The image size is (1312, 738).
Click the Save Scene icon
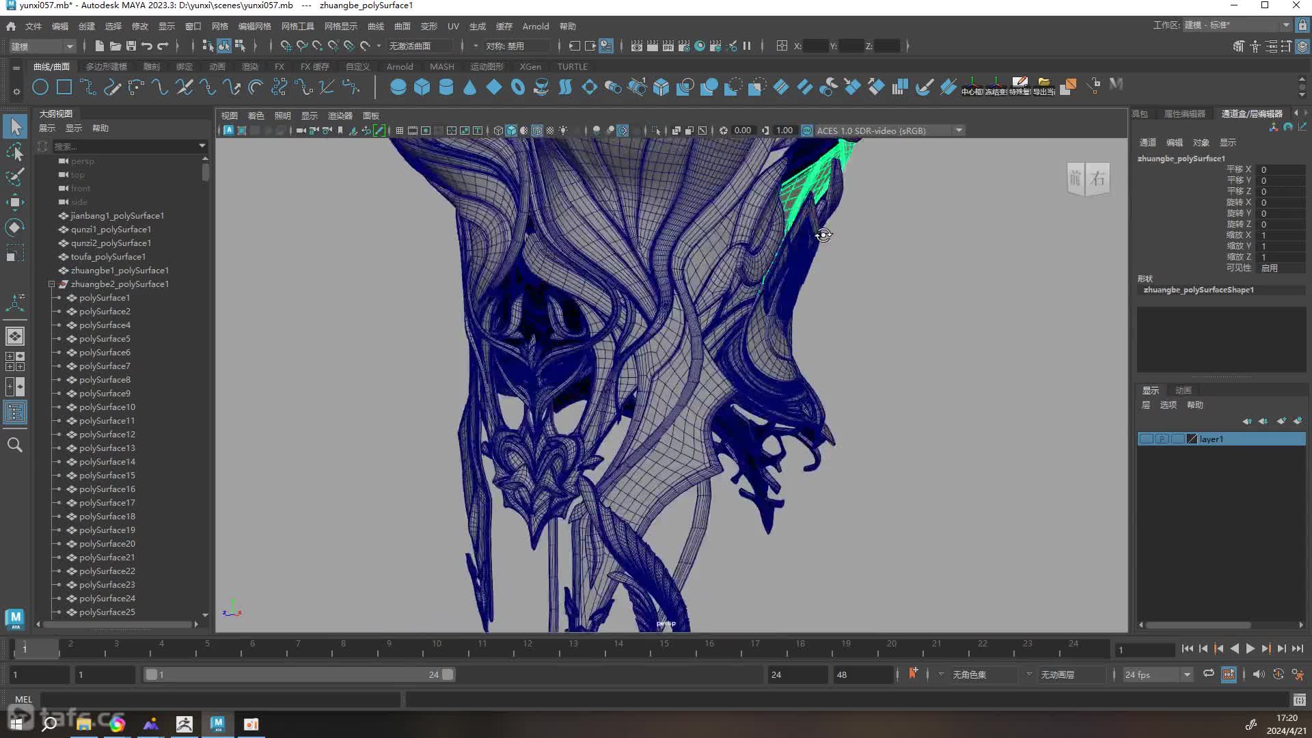[x=131, y=46]
